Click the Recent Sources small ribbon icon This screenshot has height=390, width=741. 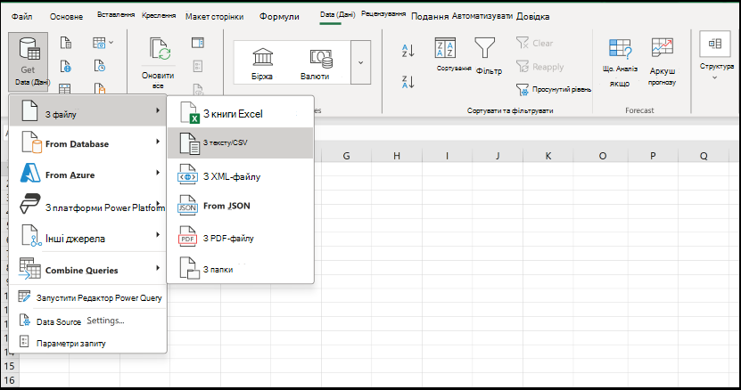pos(100,66)
